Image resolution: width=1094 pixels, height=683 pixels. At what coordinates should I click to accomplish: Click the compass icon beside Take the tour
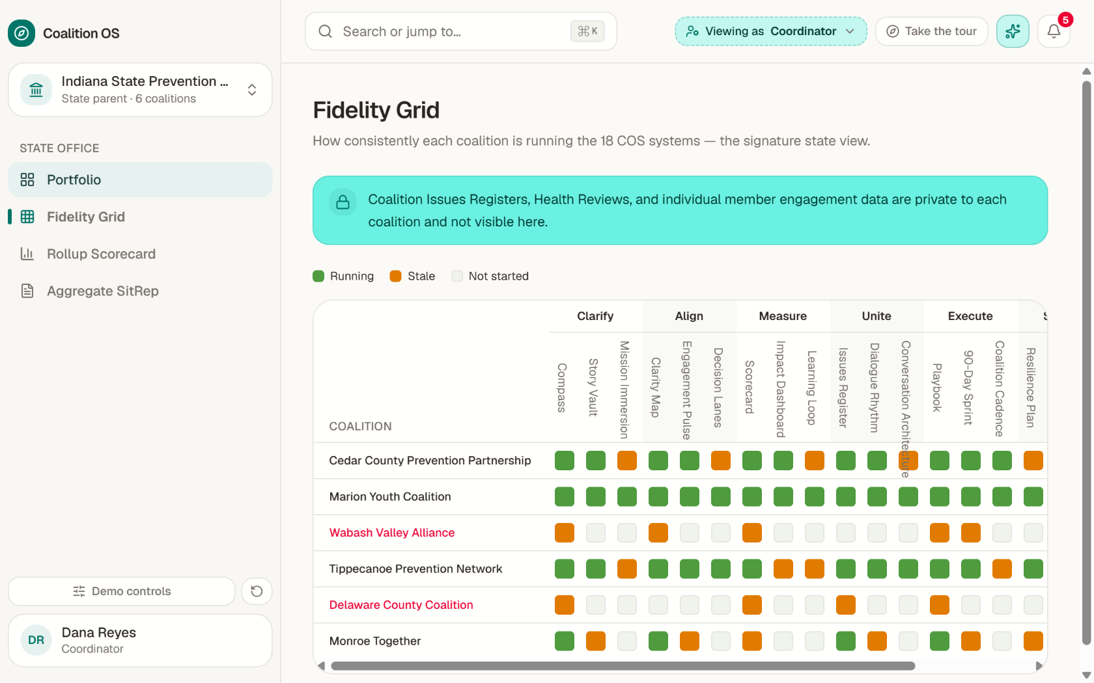(x=893, y=31)
